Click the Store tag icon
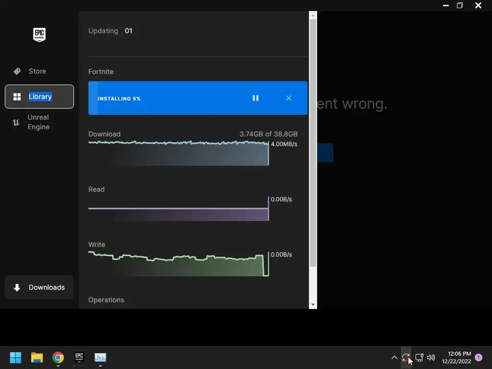This screenshot has height=369, width=492. tap(17, 71)
